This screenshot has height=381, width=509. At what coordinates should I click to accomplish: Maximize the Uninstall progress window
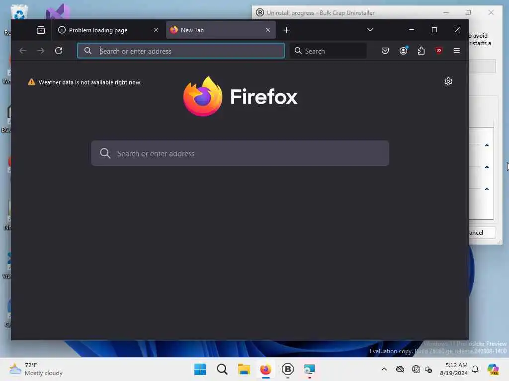(x=468, y=12)
